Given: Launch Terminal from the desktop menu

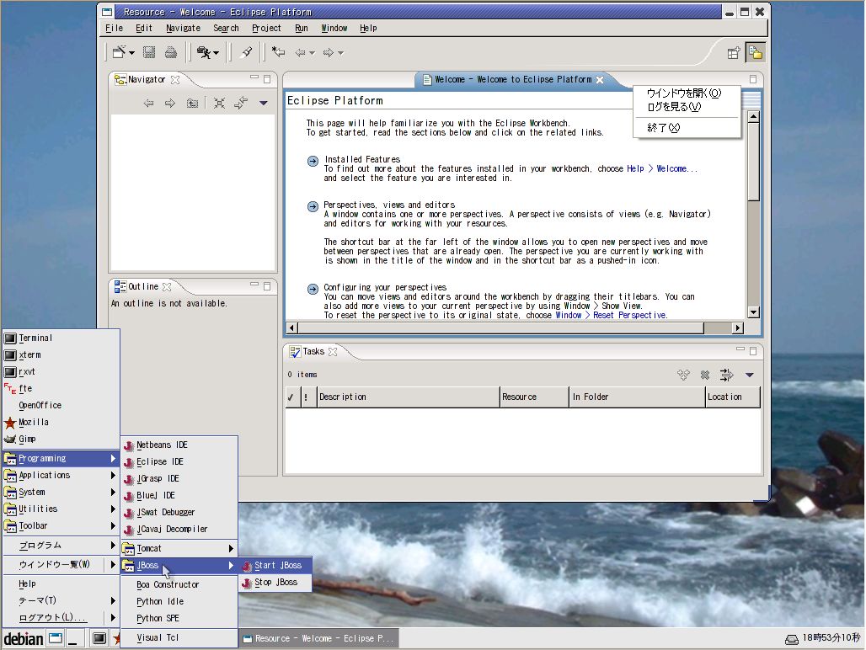Looking at the screenshot, I should click(61, 338).
